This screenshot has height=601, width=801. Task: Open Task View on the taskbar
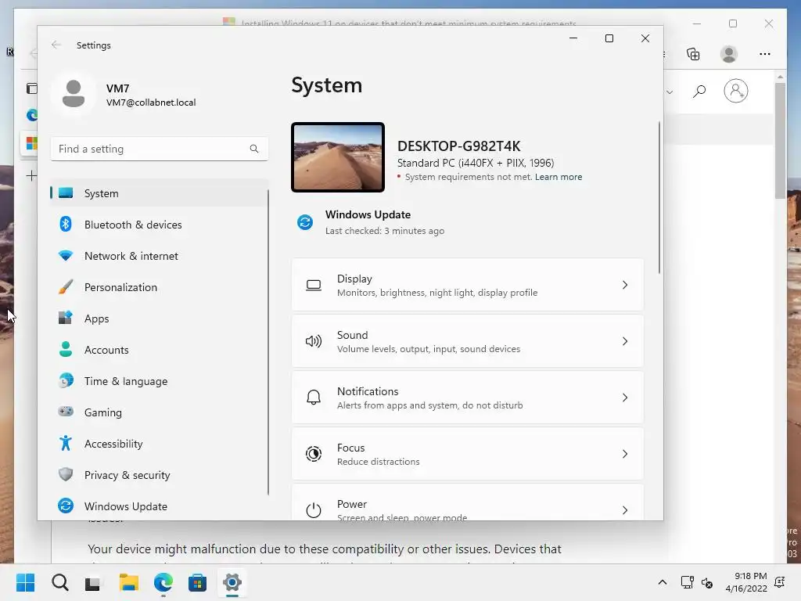[x=94, y=582]
